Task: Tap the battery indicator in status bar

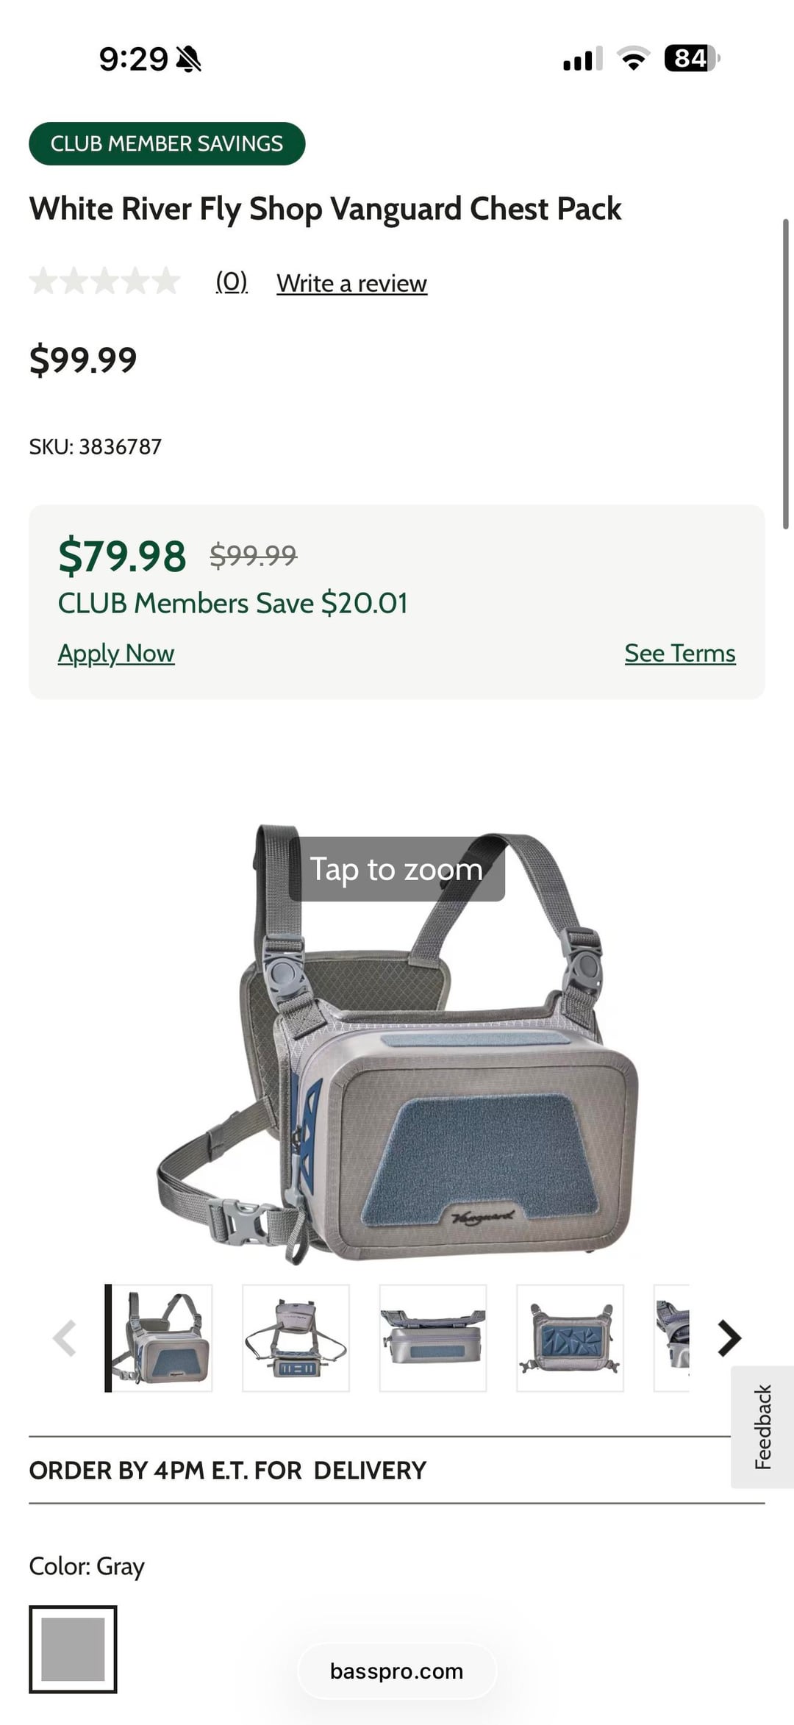Action: coord(692,58)
